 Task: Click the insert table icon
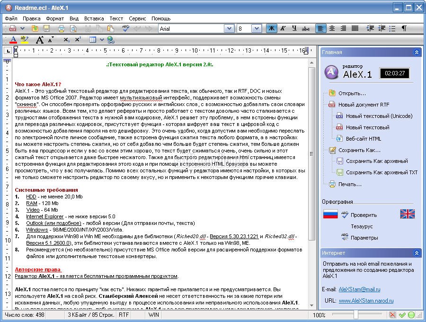[93, 40]
